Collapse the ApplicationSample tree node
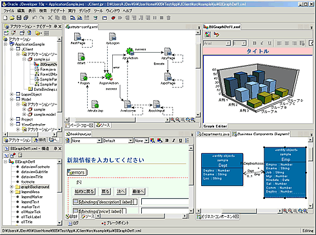The width and height of the screenshot is (316, 235). (x=6, y=44)
